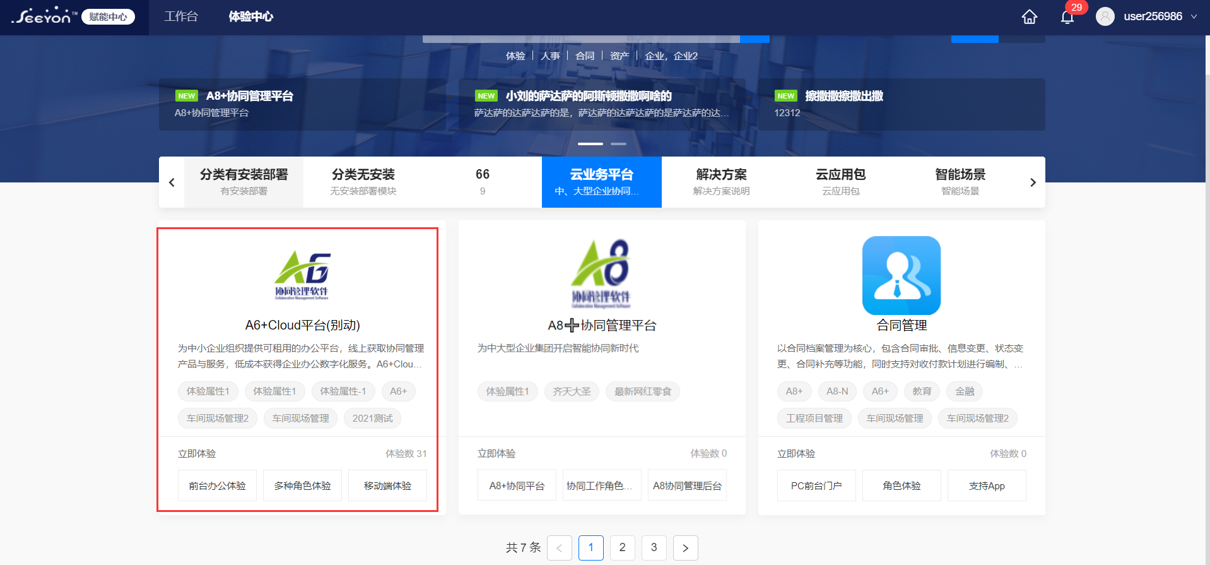This screenshot has width=1210, height=565.
Task: Click 协同工作角色… button
Action: (x=602, y=485)
